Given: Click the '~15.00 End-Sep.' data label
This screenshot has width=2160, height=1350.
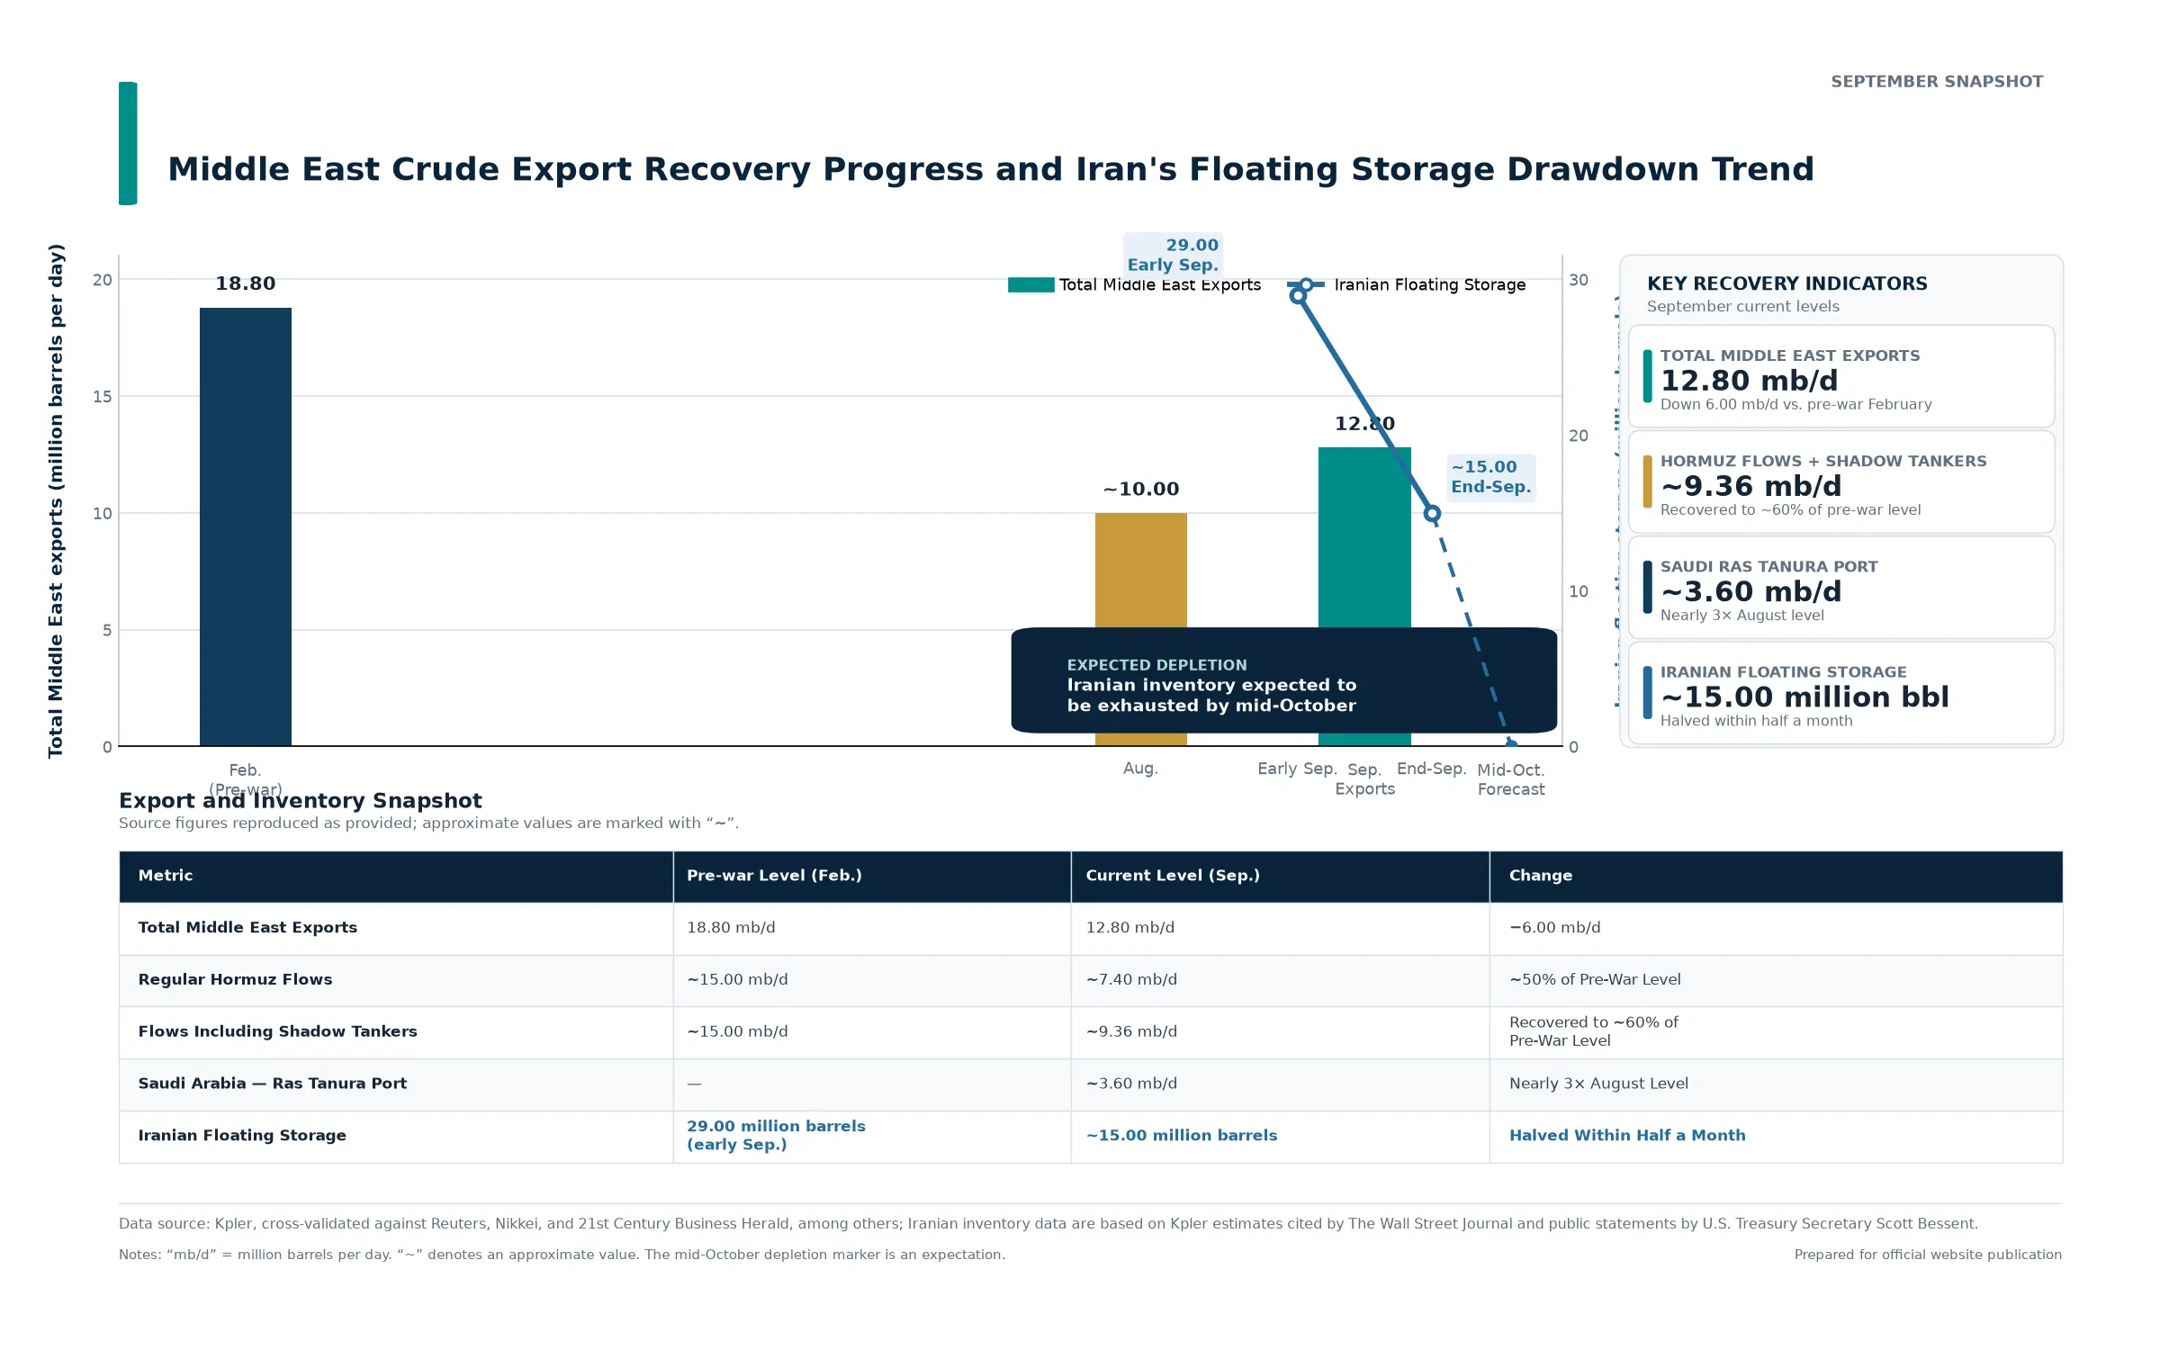Looking at the screenshot, I should 1490,477.
